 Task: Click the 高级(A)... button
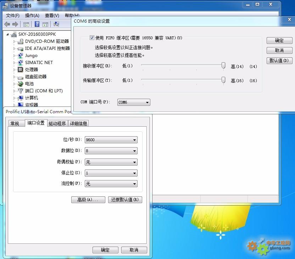pos(88,200)
